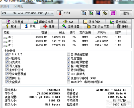
Task: Click the thermometer temperature icon
Action: point(60,13)
